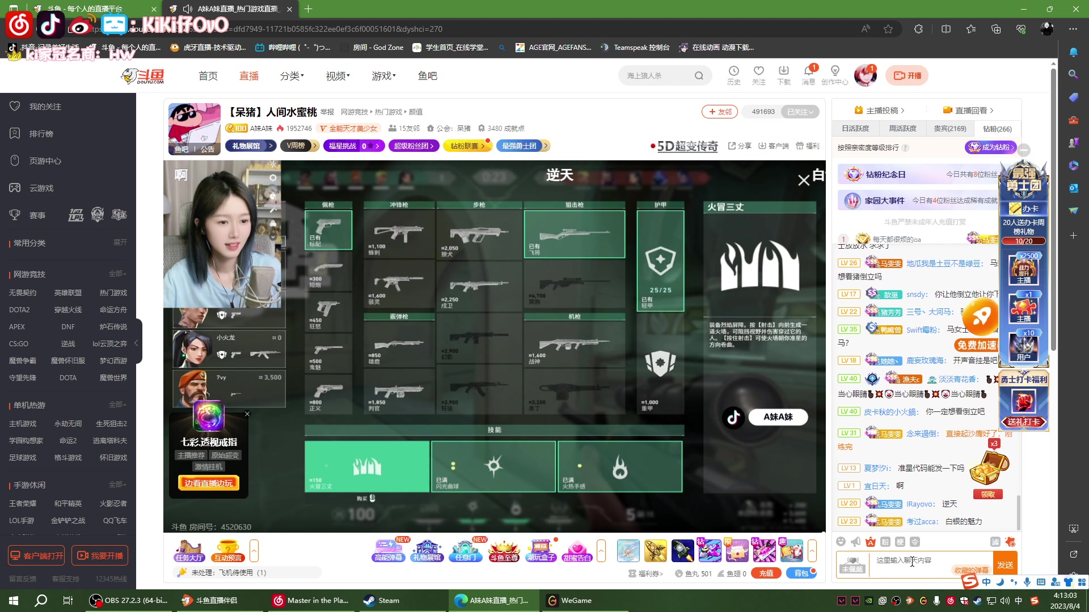Image resolution: width=1089 pixels, height=612 pixels.
Task: Open OBS 27.2.3 in the Windows taskbar
Action: tap(129, 600)
